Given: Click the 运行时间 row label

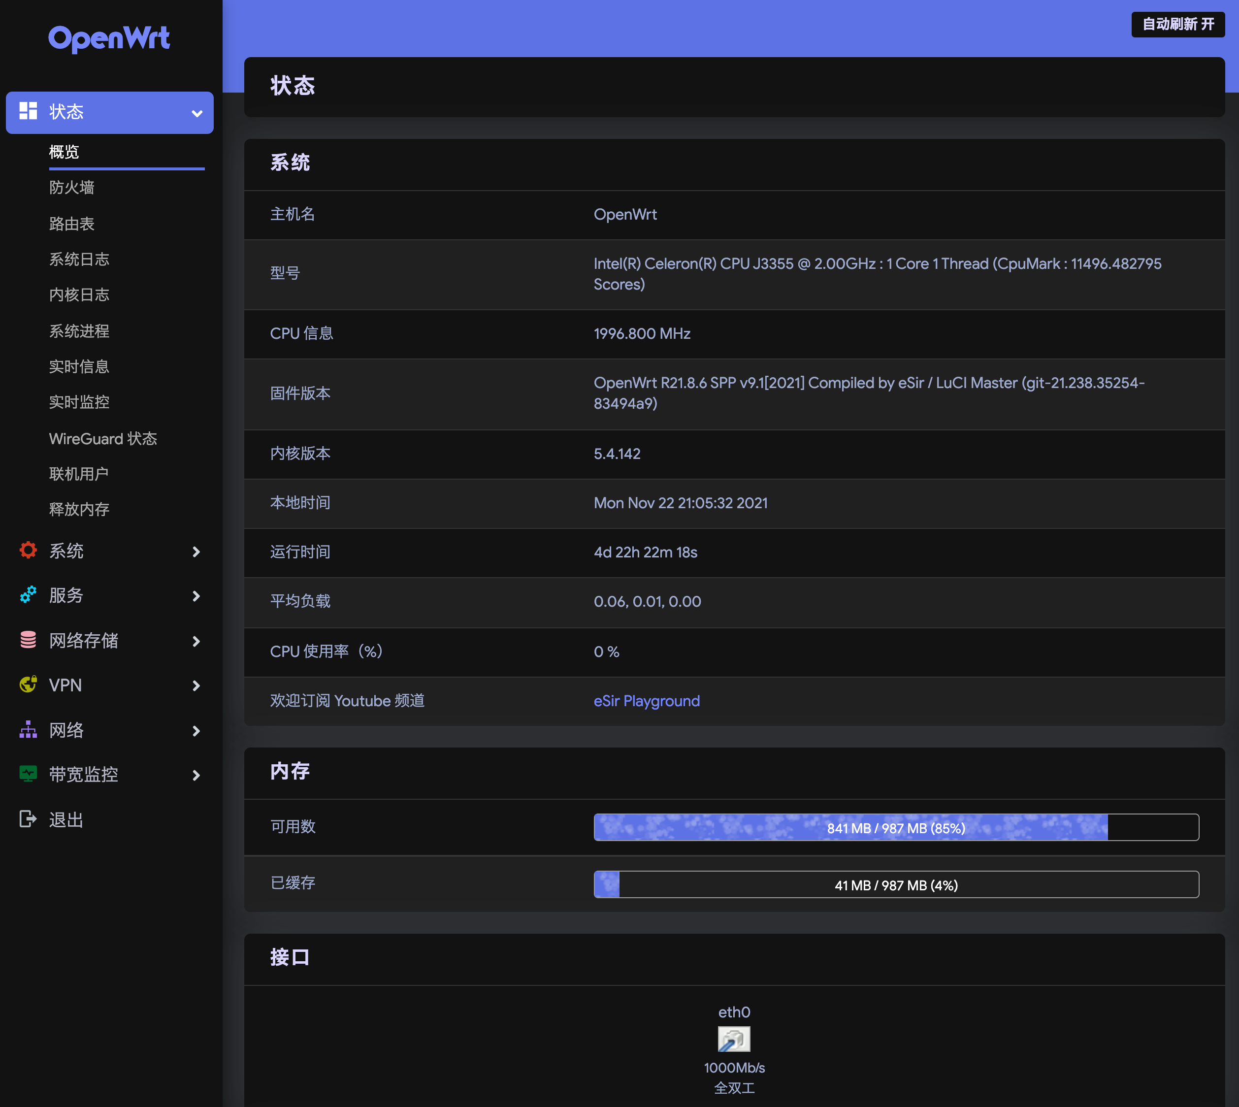Looking at the screenshot, I should point(300,553).
